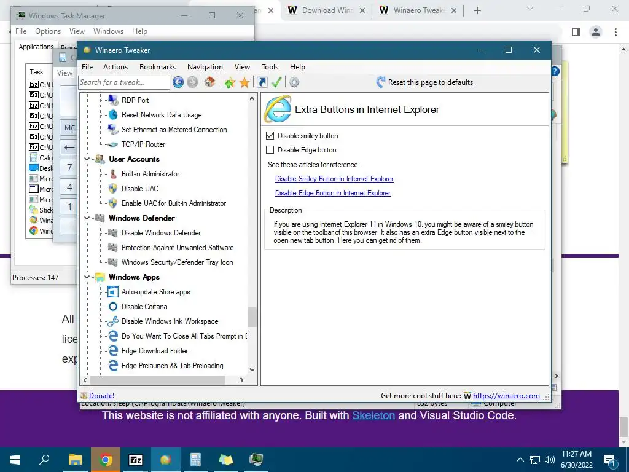Click the Forward navigation arrow in Winaero toolbar

(x=192, y=82)
